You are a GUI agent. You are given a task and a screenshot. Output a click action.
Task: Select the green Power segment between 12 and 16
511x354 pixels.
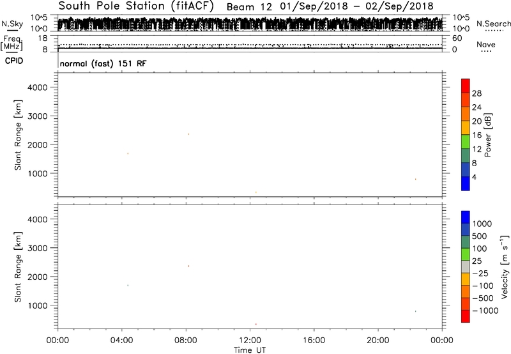[466, 142]
